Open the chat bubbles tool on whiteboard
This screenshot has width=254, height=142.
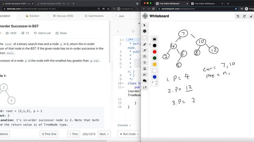[x=144, y=81]
